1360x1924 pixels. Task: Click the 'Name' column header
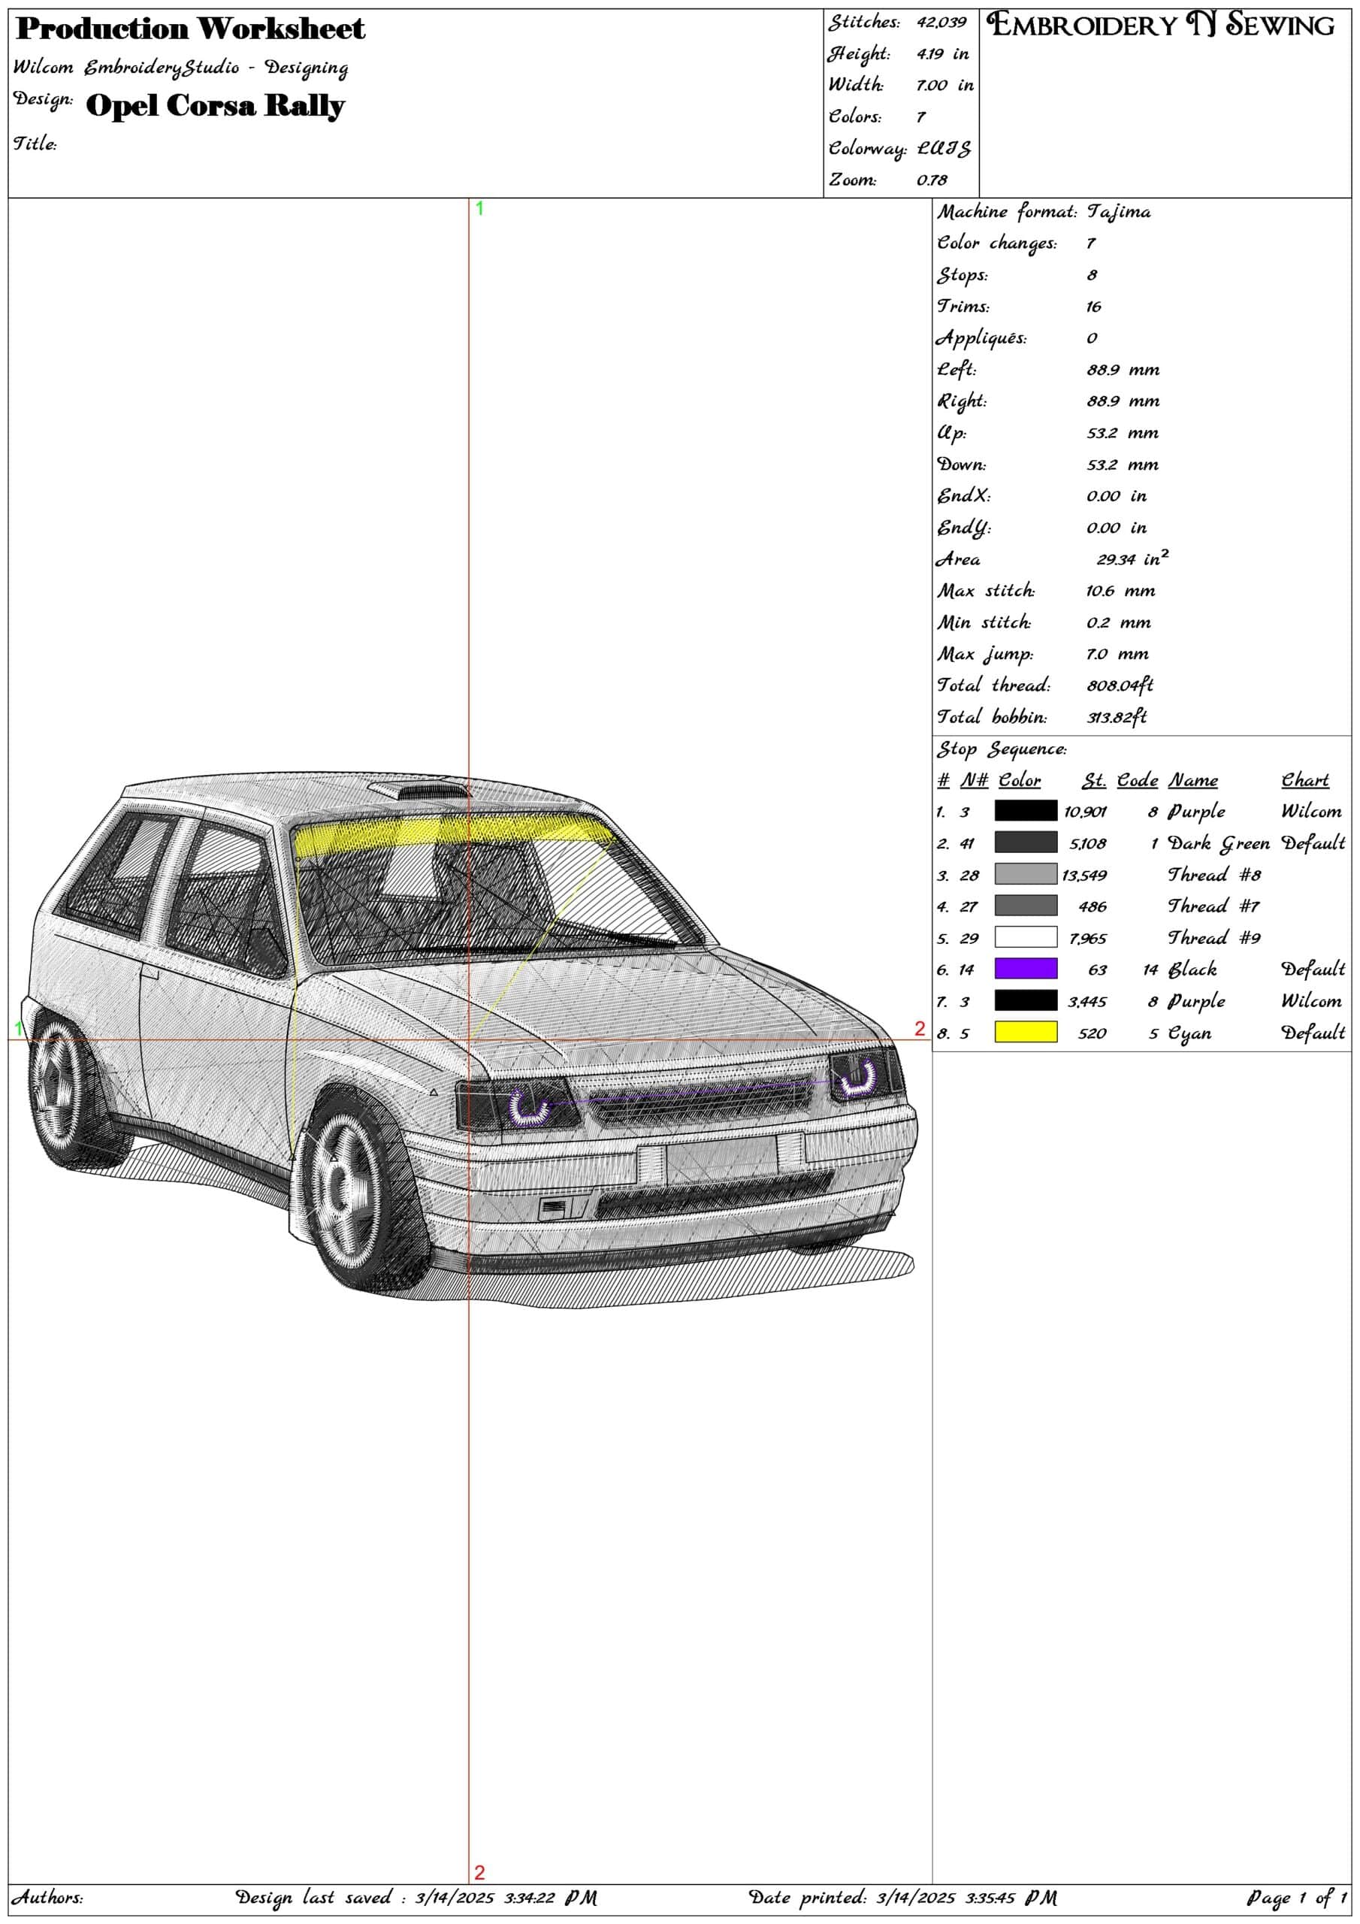click(x=1193, y=780)
